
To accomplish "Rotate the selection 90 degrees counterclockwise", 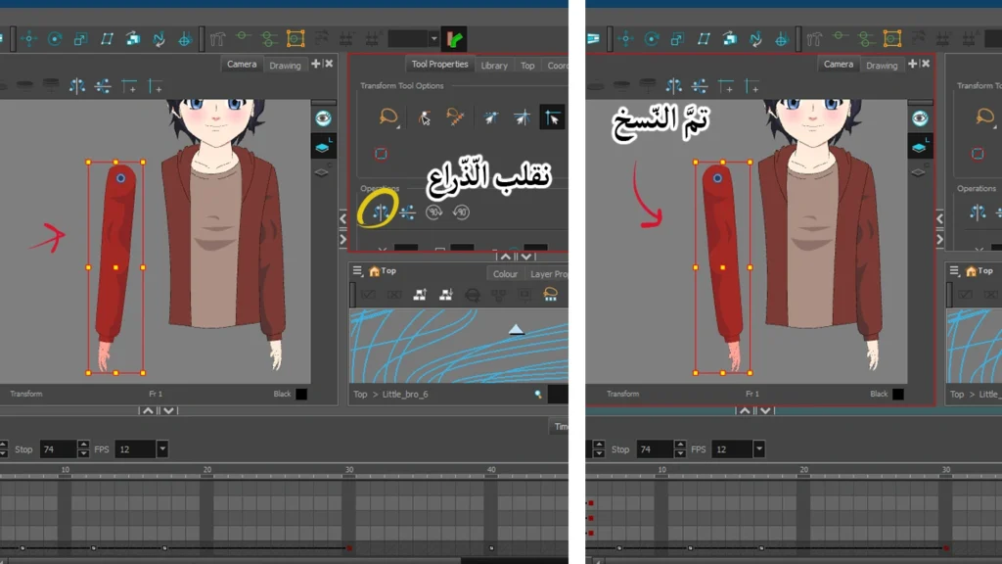I will [x=460, y=212].
